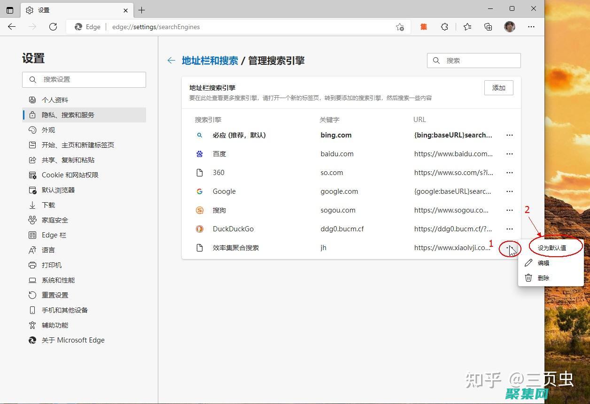The width and height of the screenshot is (590, 404).
Task: Click the user profile avatar
Action: click(x=510, y=27)
